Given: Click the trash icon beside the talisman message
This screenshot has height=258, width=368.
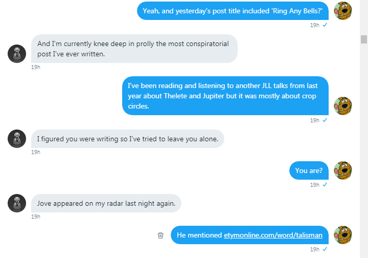Looking at the screenshot, I should (160, 235).
